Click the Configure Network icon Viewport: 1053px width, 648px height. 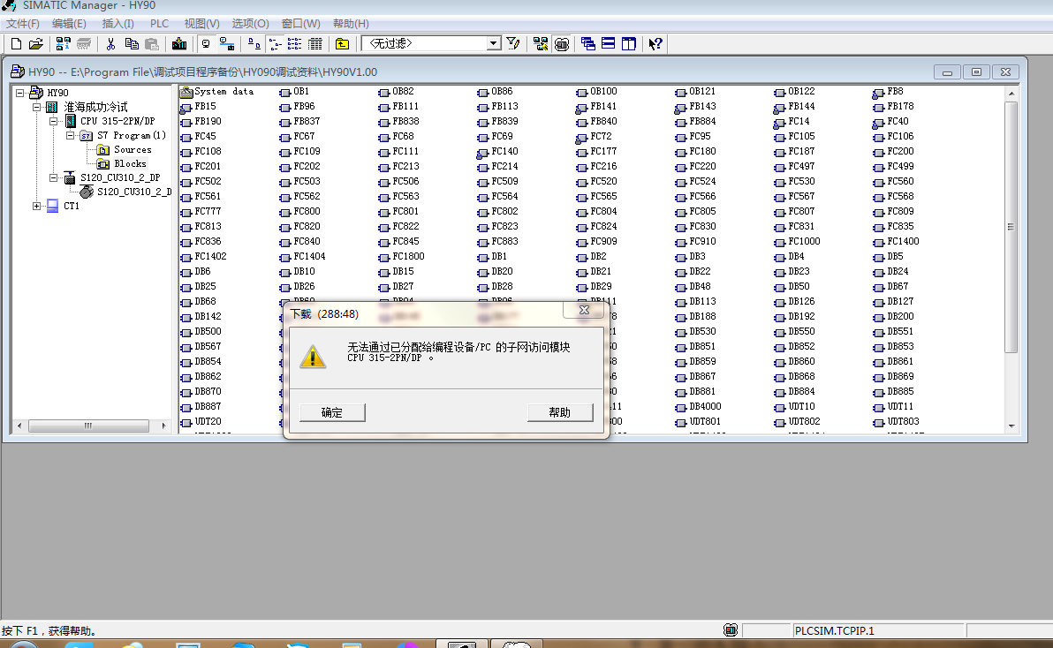(x=540, y=43)
